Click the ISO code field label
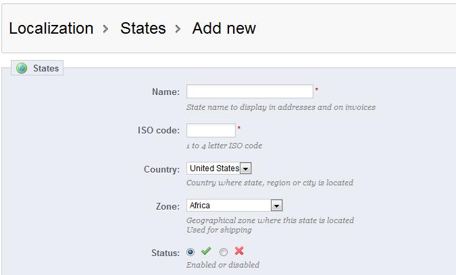Screen dimensions: 456x275 (158, 130)
